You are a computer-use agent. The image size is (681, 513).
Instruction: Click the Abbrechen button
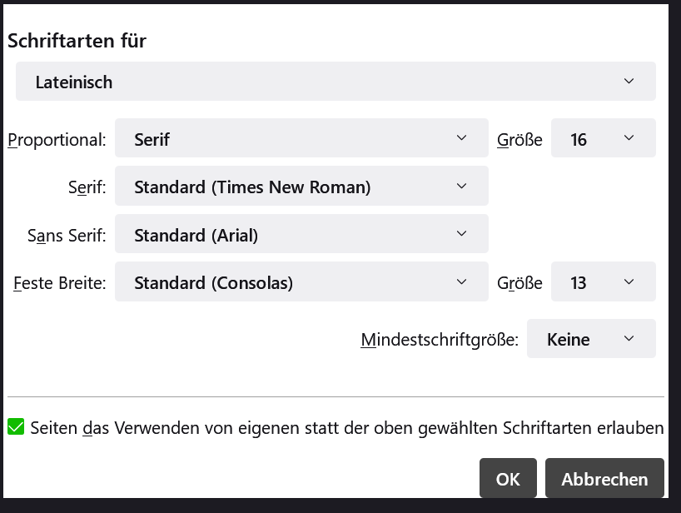[604, 479]
